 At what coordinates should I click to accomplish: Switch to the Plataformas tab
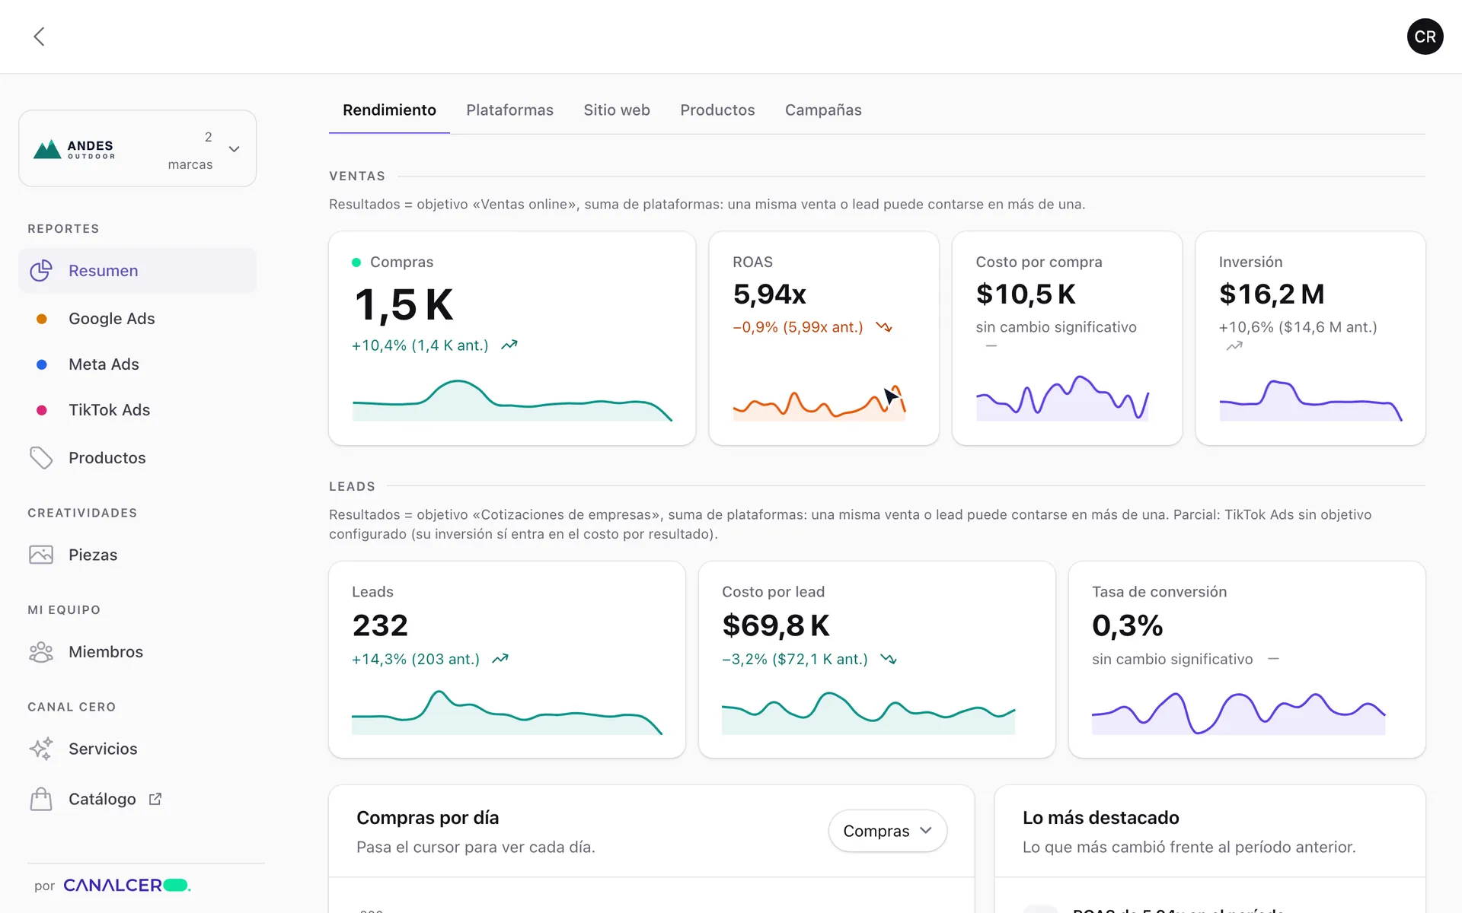(509, 110)
